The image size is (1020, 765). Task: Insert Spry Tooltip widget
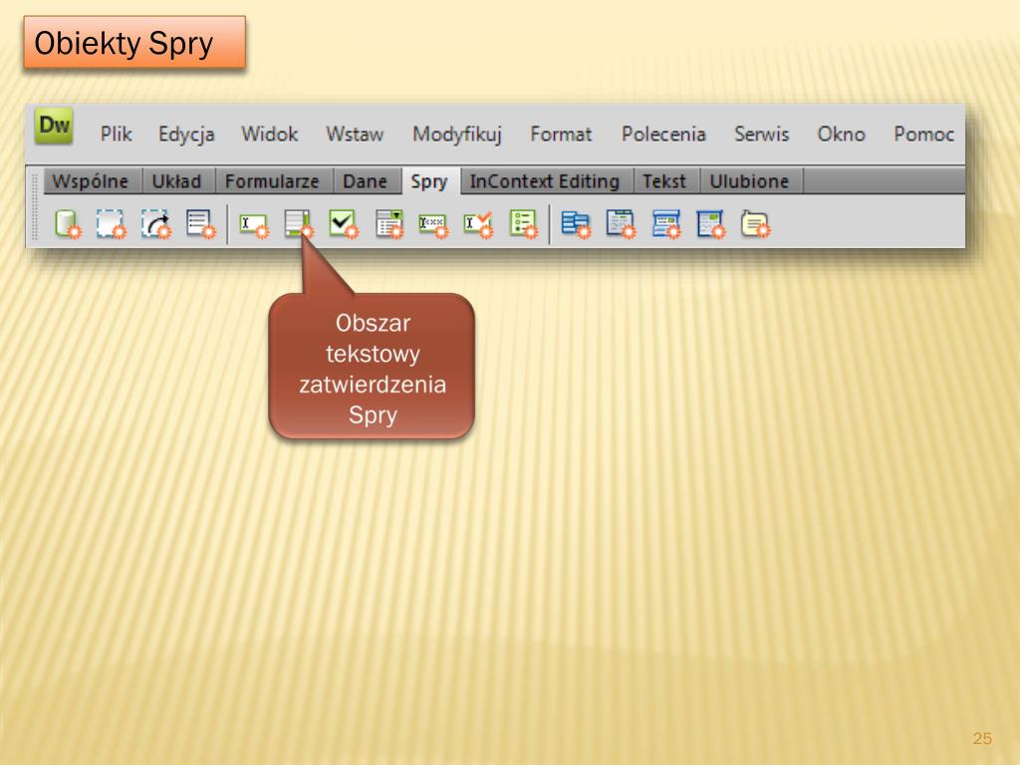pyautogui.click(x=755, y=224)
